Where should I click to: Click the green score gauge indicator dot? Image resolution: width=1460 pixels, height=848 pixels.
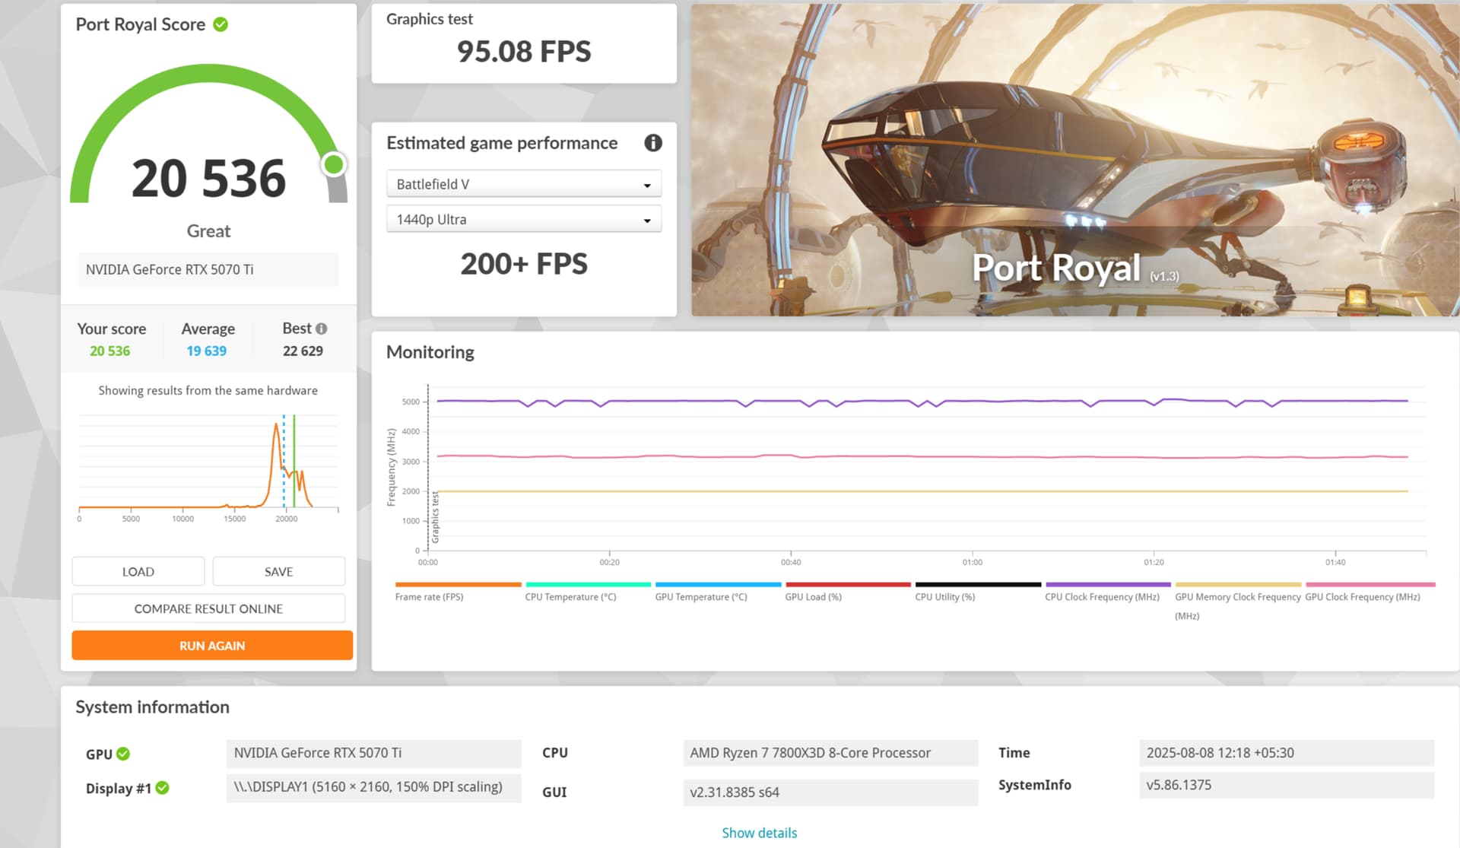(333, 164)
